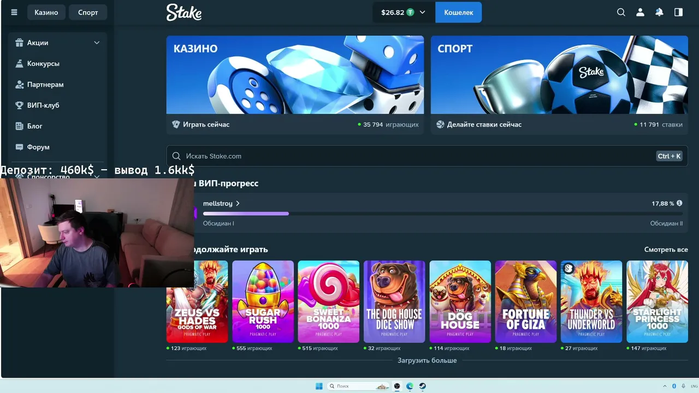Viewport: 699px width, 393px height.
Task: Click the VIP progress bar
Action: (442, 213)
